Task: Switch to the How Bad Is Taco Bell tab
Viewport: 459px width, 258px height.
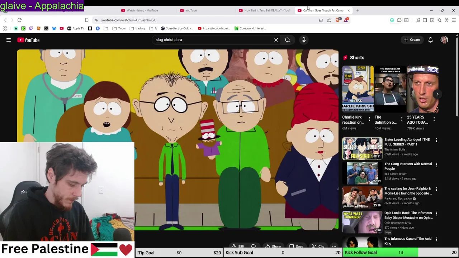Action: (x=265, y=10)
